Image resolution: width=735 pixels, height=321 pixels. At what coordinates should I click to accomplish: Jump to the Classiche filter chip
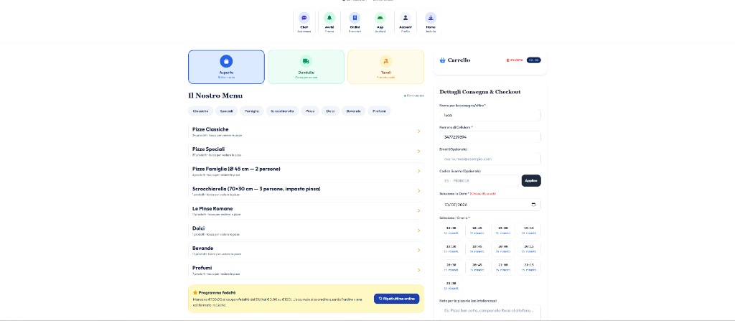pos(201,111)
